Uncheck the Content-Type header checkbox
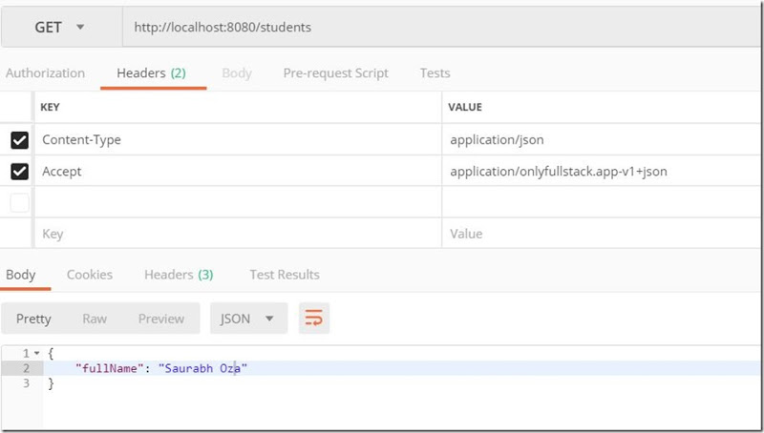Screen dimensions: 764x433 pos(19,140)
